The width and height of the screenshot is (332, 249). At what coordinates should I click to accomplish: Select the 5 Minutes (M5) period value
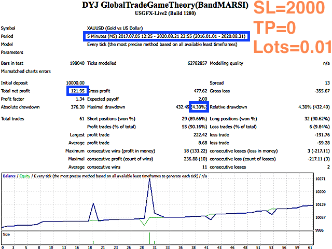point(166,36)
